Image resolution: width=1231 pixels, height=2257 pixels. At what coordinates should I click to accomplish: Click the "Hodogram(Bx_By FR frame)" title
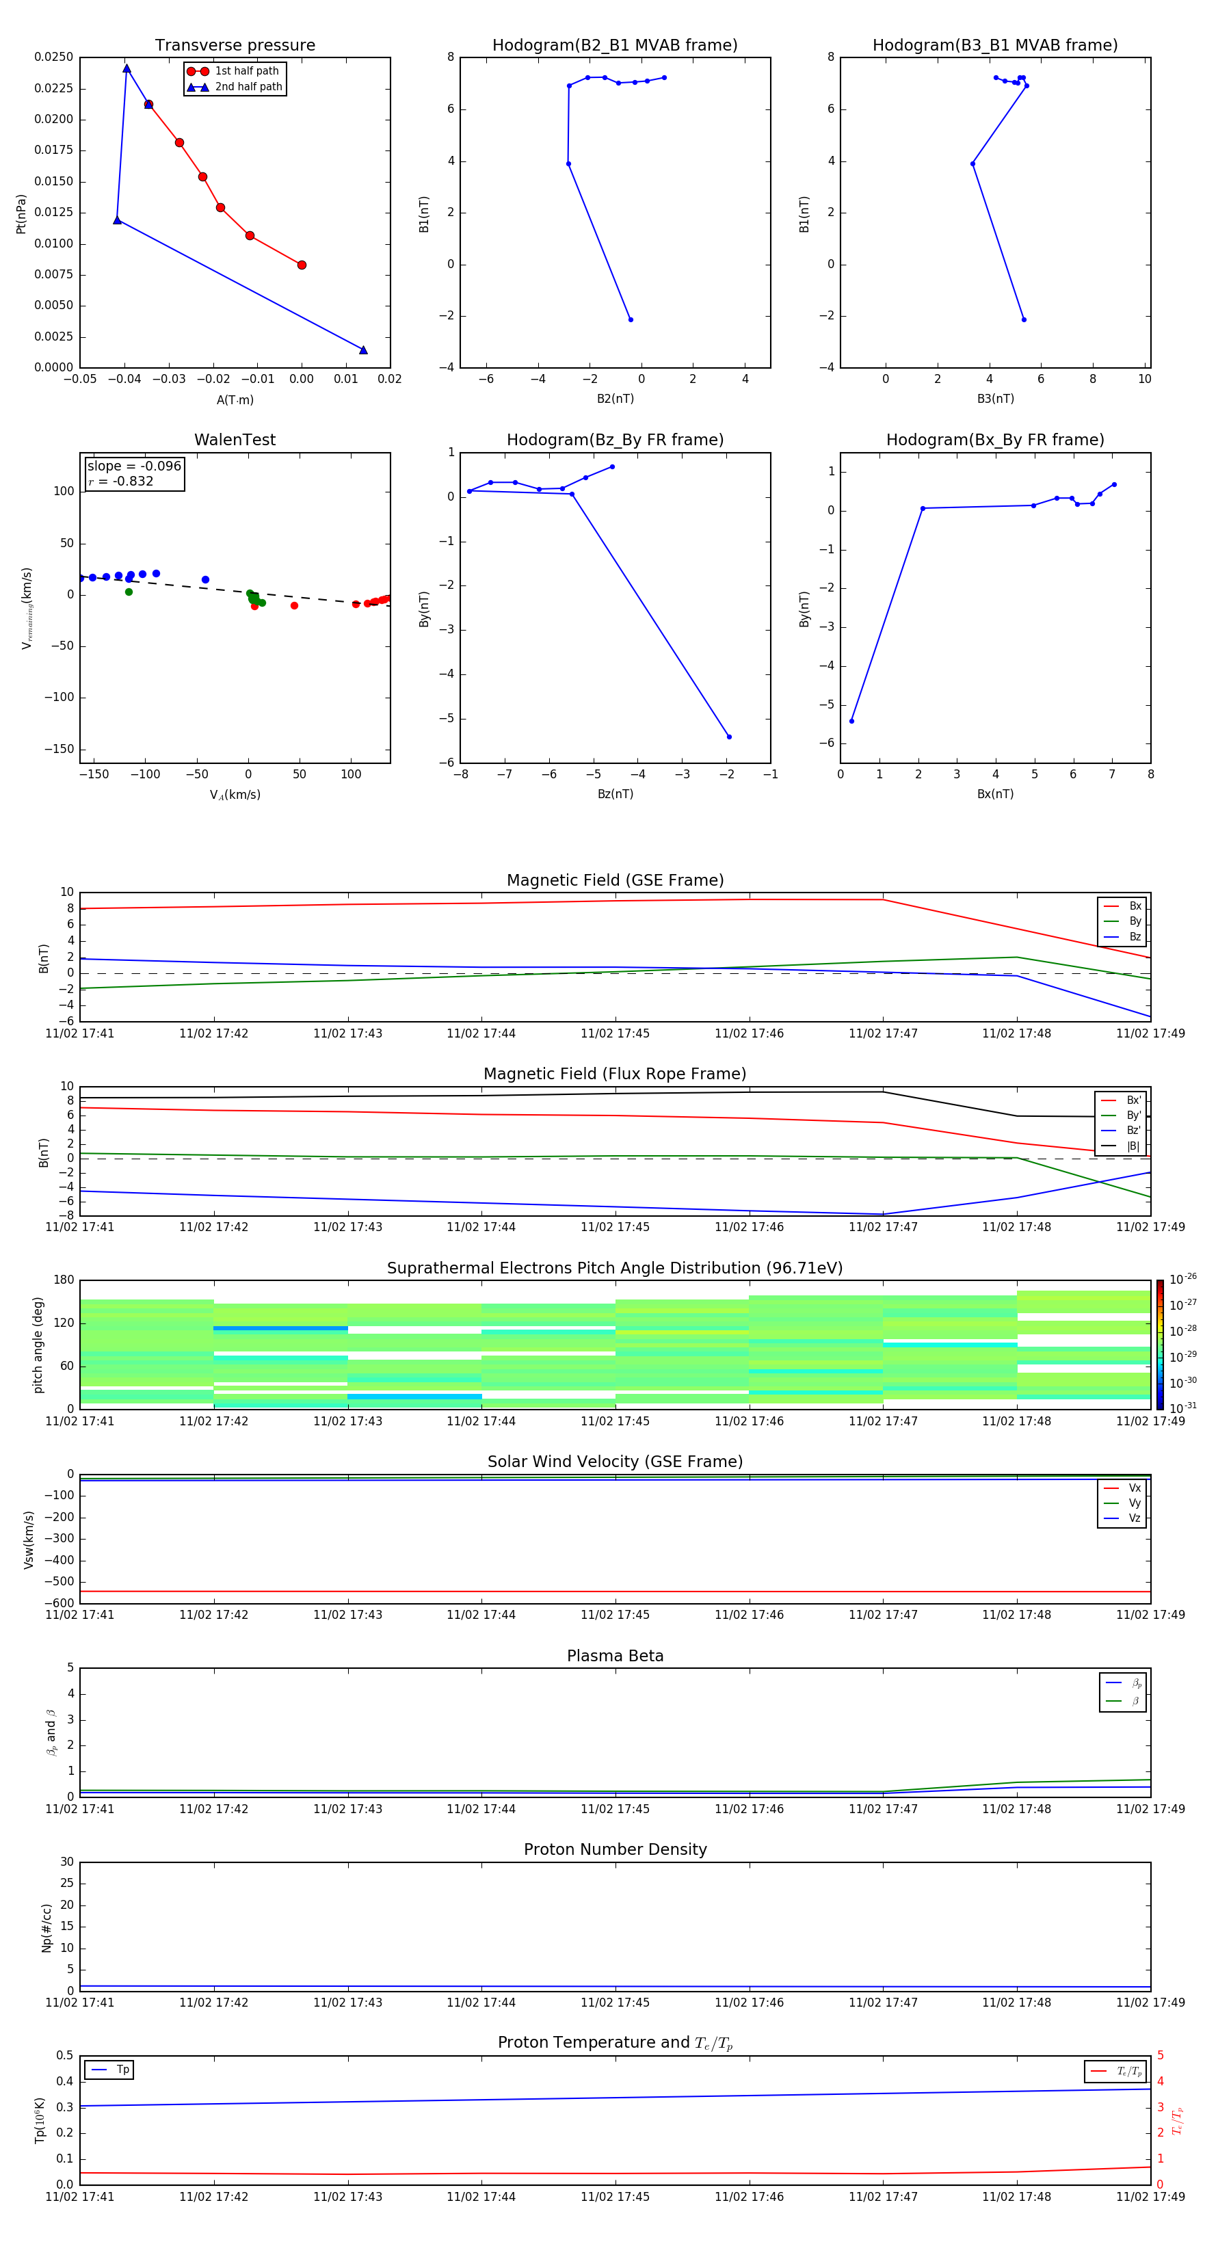click(995, 440)
